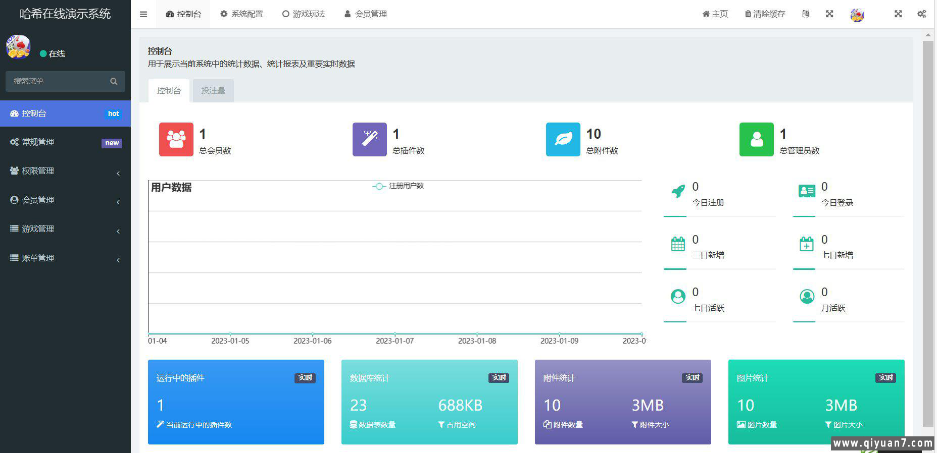This screenshot has width=937, height=453.
Task: Open the 游戏玩法 top navigation tab
Action: pyautogui.click(x=304, y=14)
